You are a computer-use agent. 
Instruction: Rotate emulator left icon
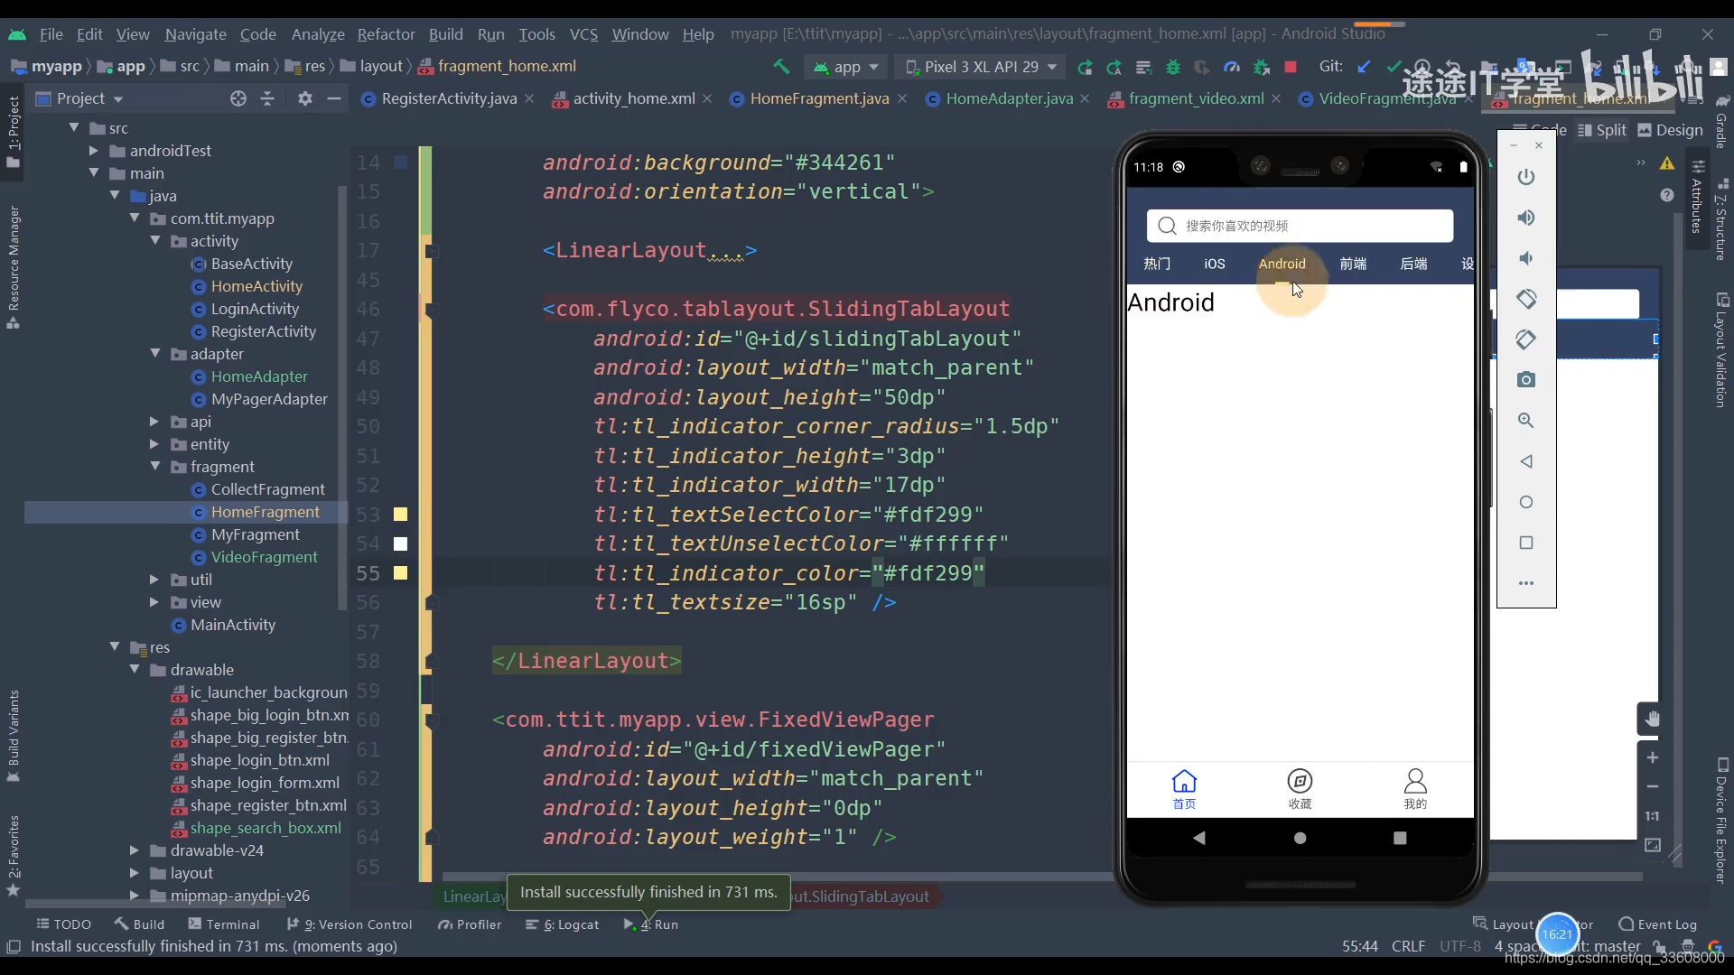1526,299
